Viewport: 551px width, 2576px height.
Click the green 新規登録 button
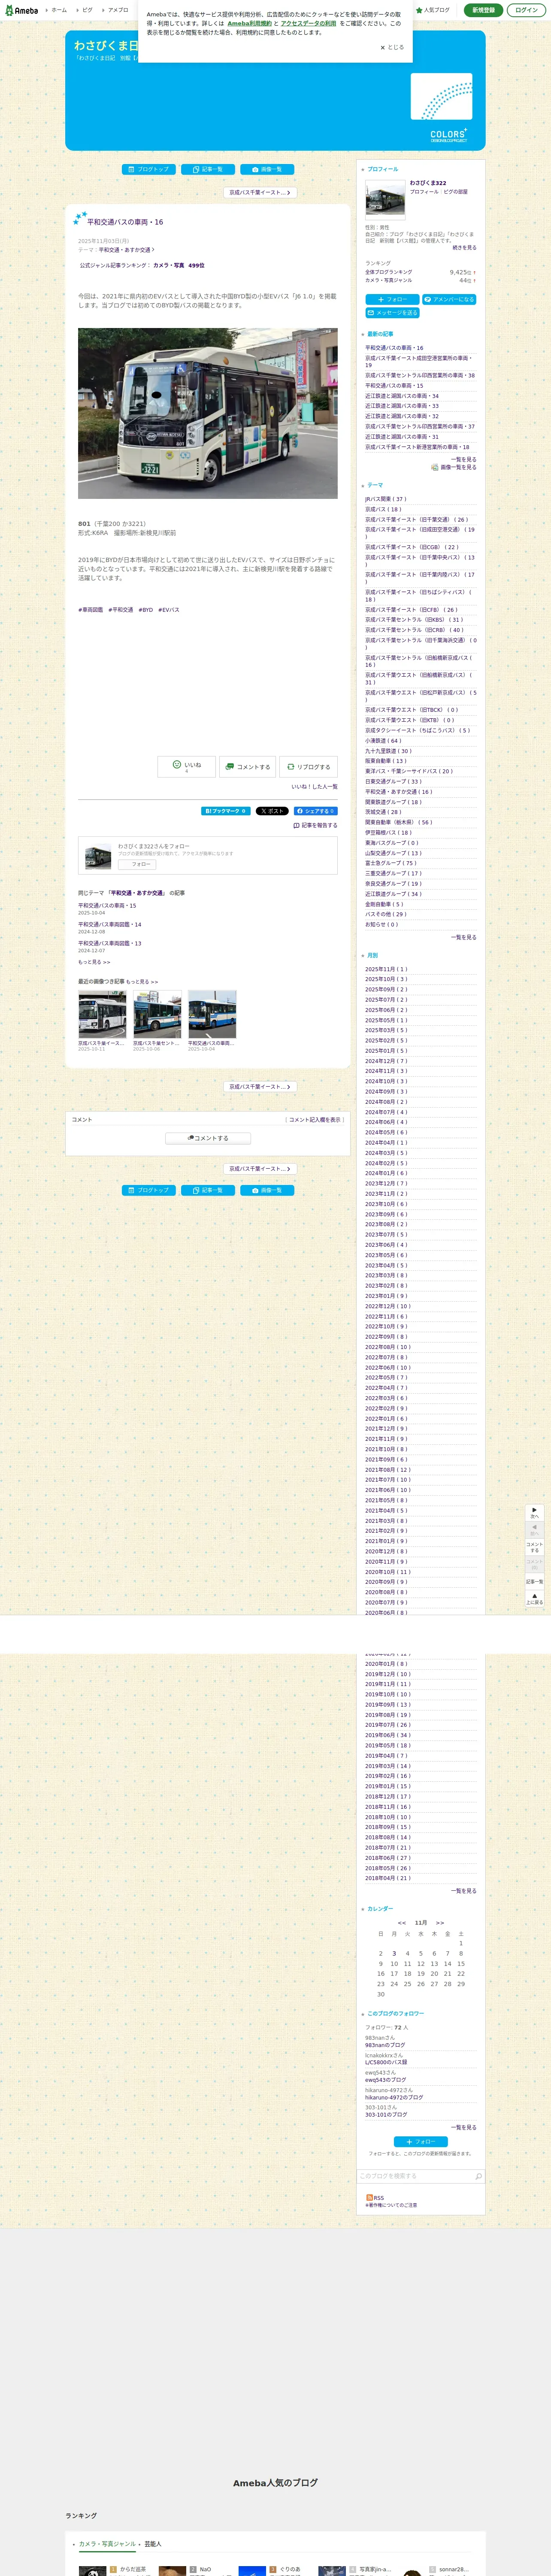(483, 10)
